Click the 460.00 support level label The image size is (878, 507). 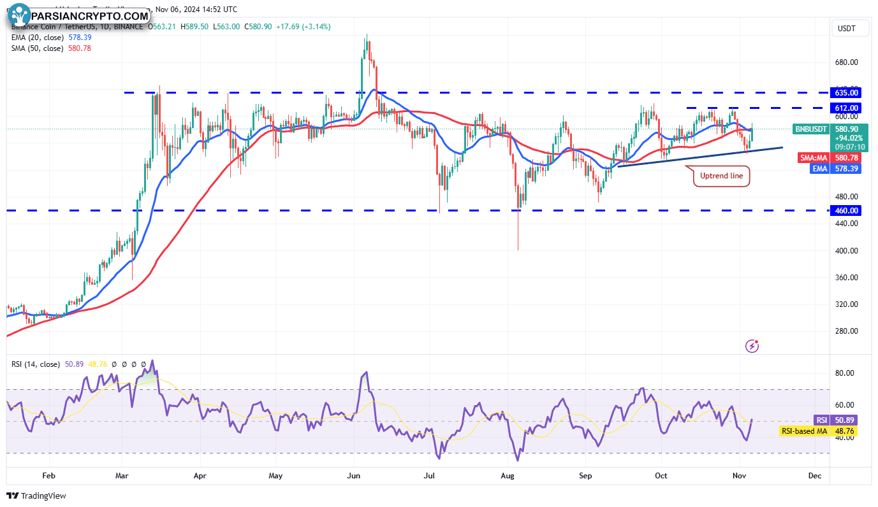pos(847,211)
